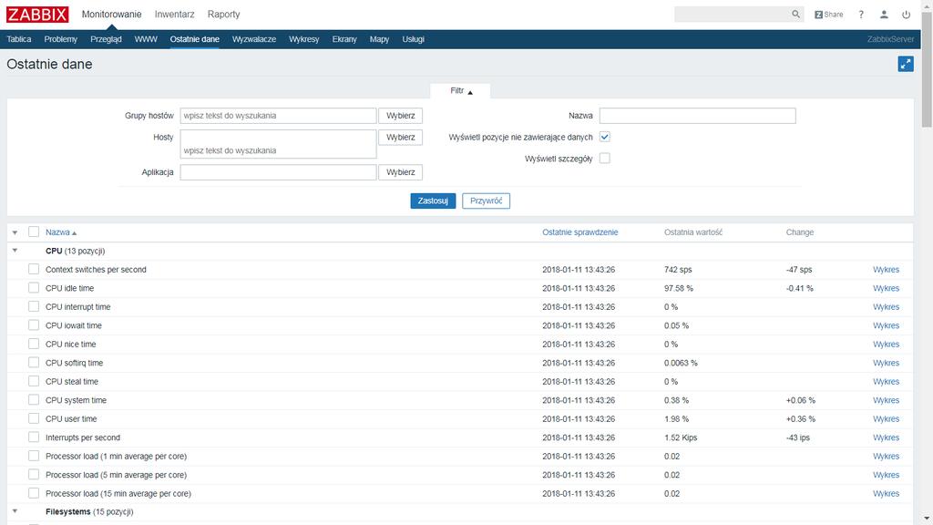Viewport: 933px width, 525px height.
Task: Click the Nazwa filter input field
Action: 697,116
